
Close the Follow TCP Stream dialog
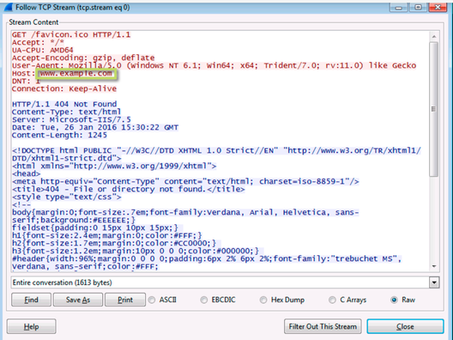click(x=405, y=327)
